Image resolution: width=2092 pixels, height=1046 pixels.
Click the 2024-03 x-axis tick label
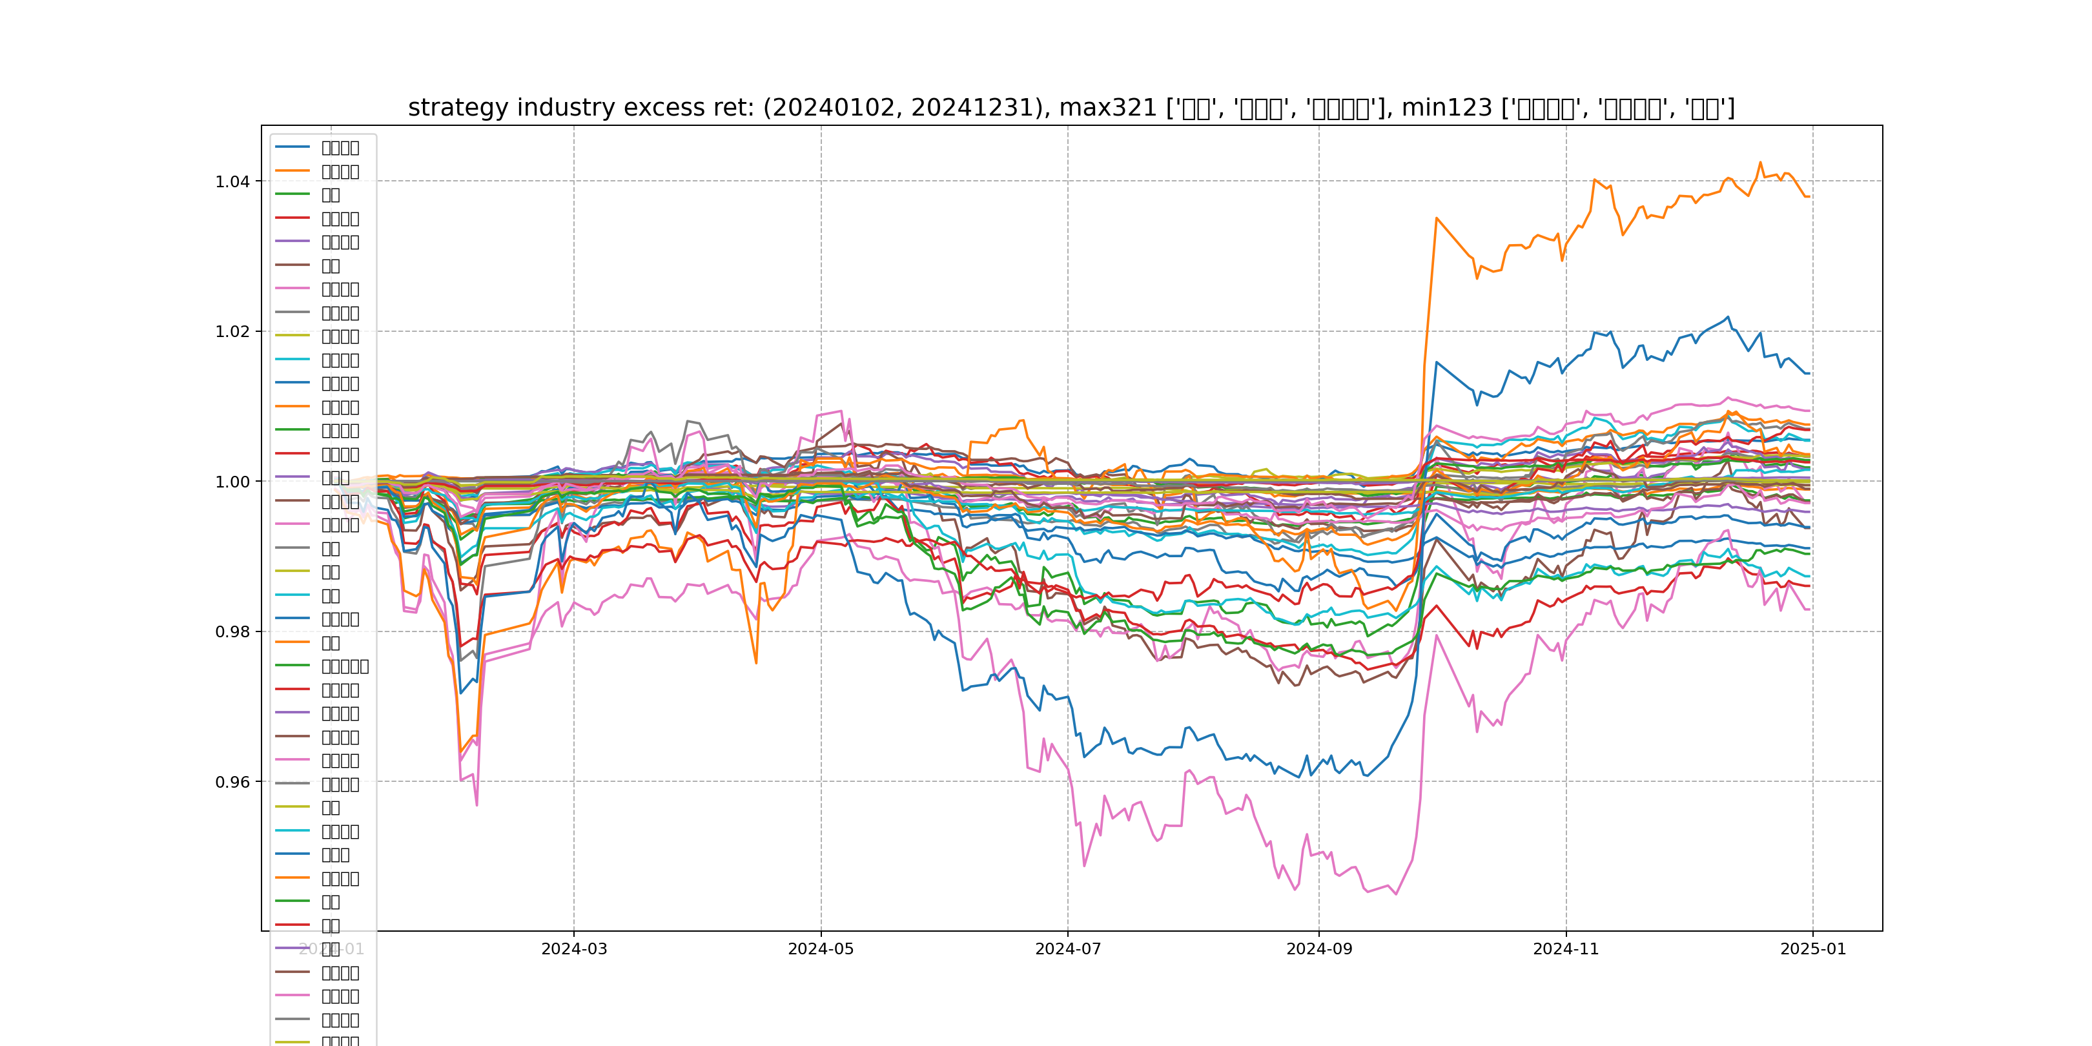[x=573, y=949]
